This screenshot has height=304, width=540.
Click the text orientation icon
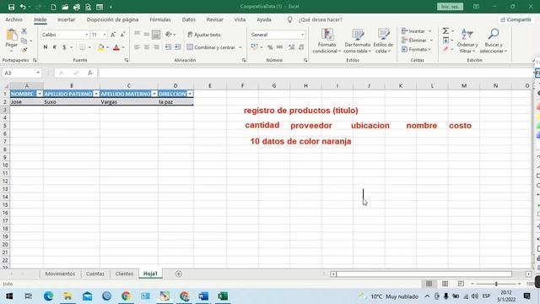click(169, 35)
